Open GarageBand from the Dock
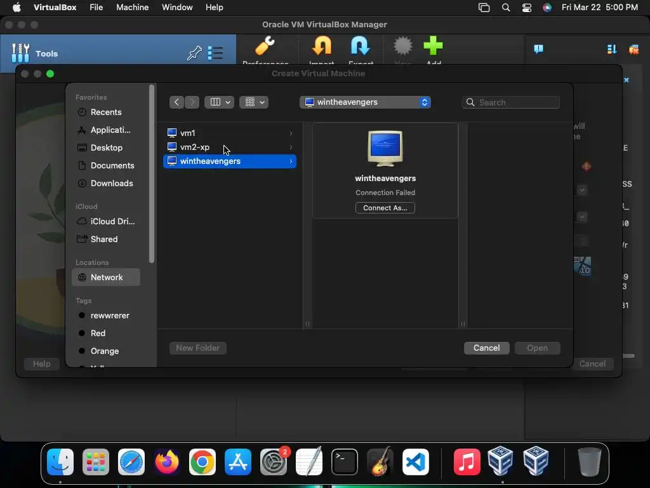 click(x=380, y=462)
